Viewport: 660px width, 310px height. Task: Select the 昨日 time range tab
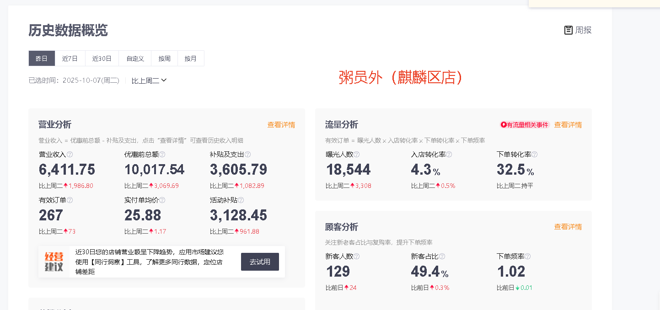click(42, 59)
